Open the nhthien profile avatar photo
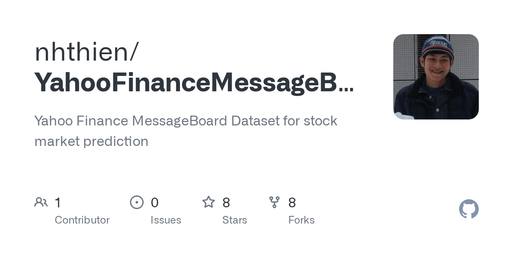The image size is (513, 256). (x=436, y=77)
